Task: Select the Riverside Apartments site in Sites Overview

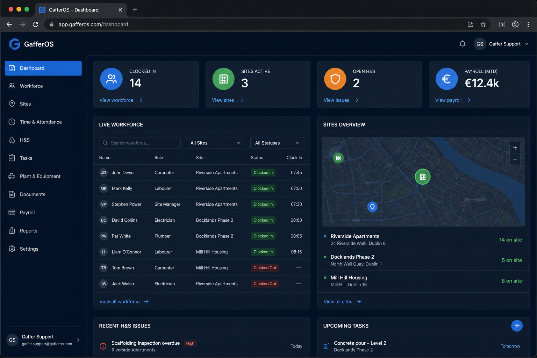Action: click(423, 240)
